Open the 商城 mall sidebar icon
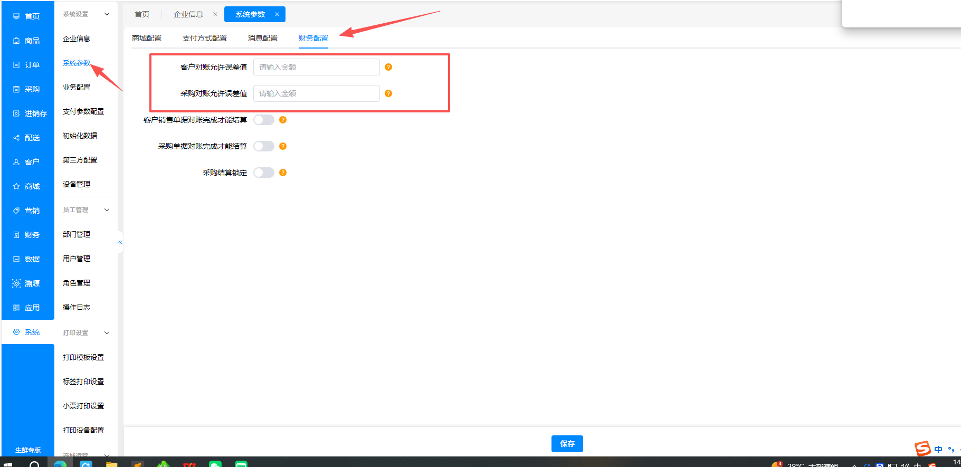Image resolution: width=961 pixels, height=467 pixels. (x=16, y=186)
